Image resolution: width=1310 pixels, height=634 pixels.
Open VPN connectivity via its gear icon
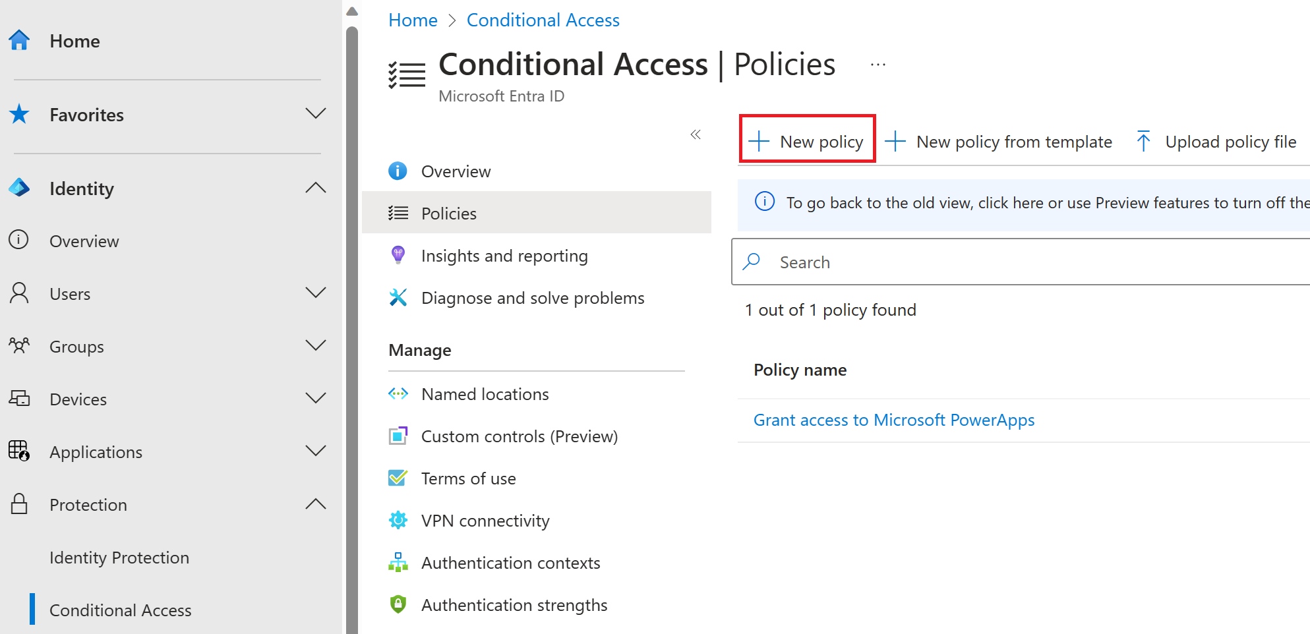point(398,520)
